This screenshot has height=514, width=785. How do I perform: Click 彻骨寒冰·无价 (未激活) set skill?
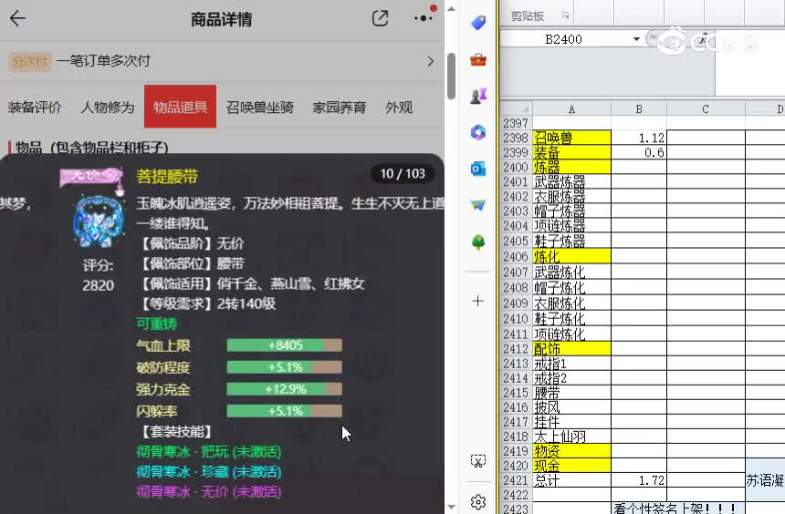pos(209,491)
